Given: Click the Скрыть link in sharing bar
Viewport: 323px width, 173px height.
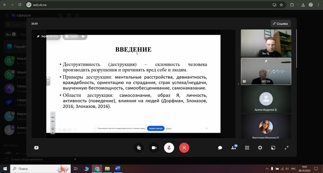Looking at the screenshot, I should point(169,128).
